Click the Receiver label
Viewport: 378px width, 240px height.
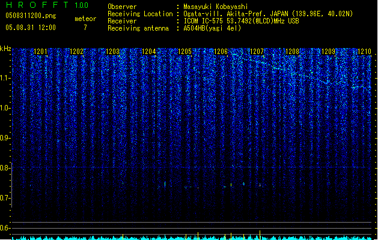click(122, 21)
